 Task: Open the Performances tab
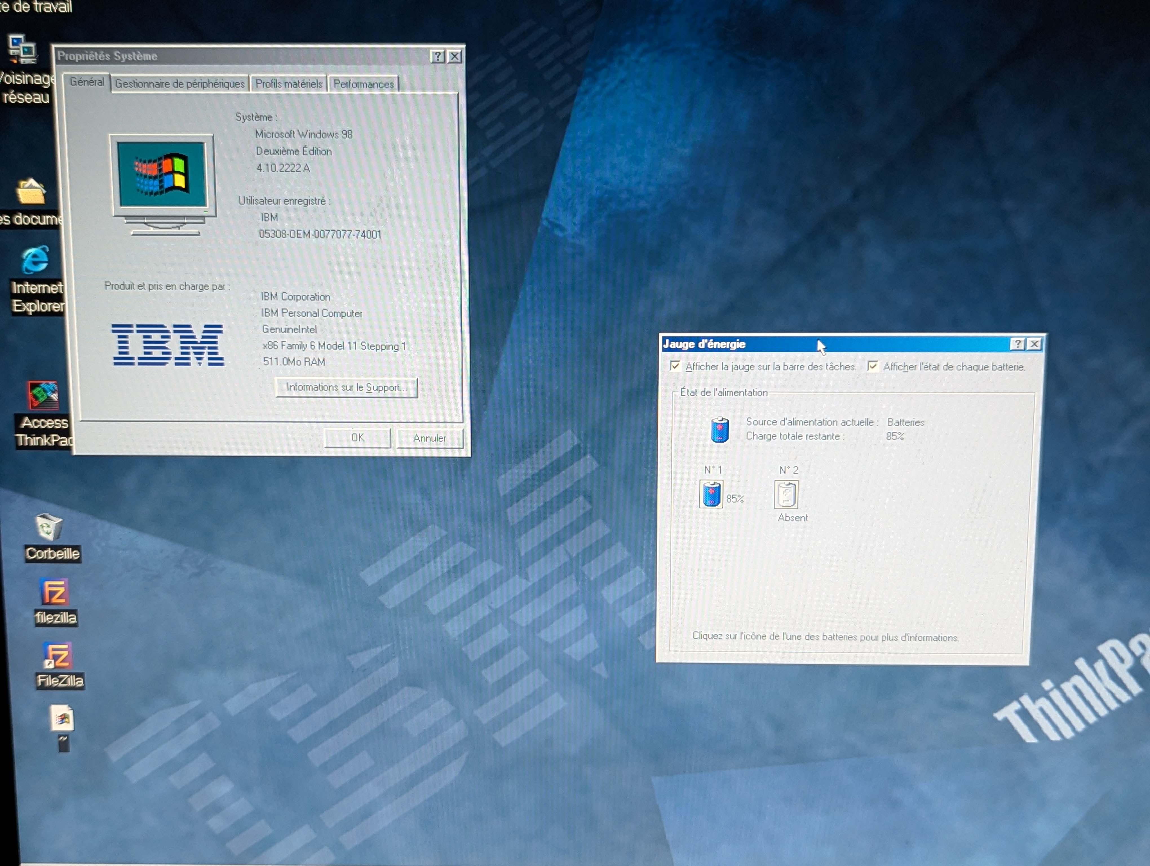pyautogui.click(x=363, y=84)
